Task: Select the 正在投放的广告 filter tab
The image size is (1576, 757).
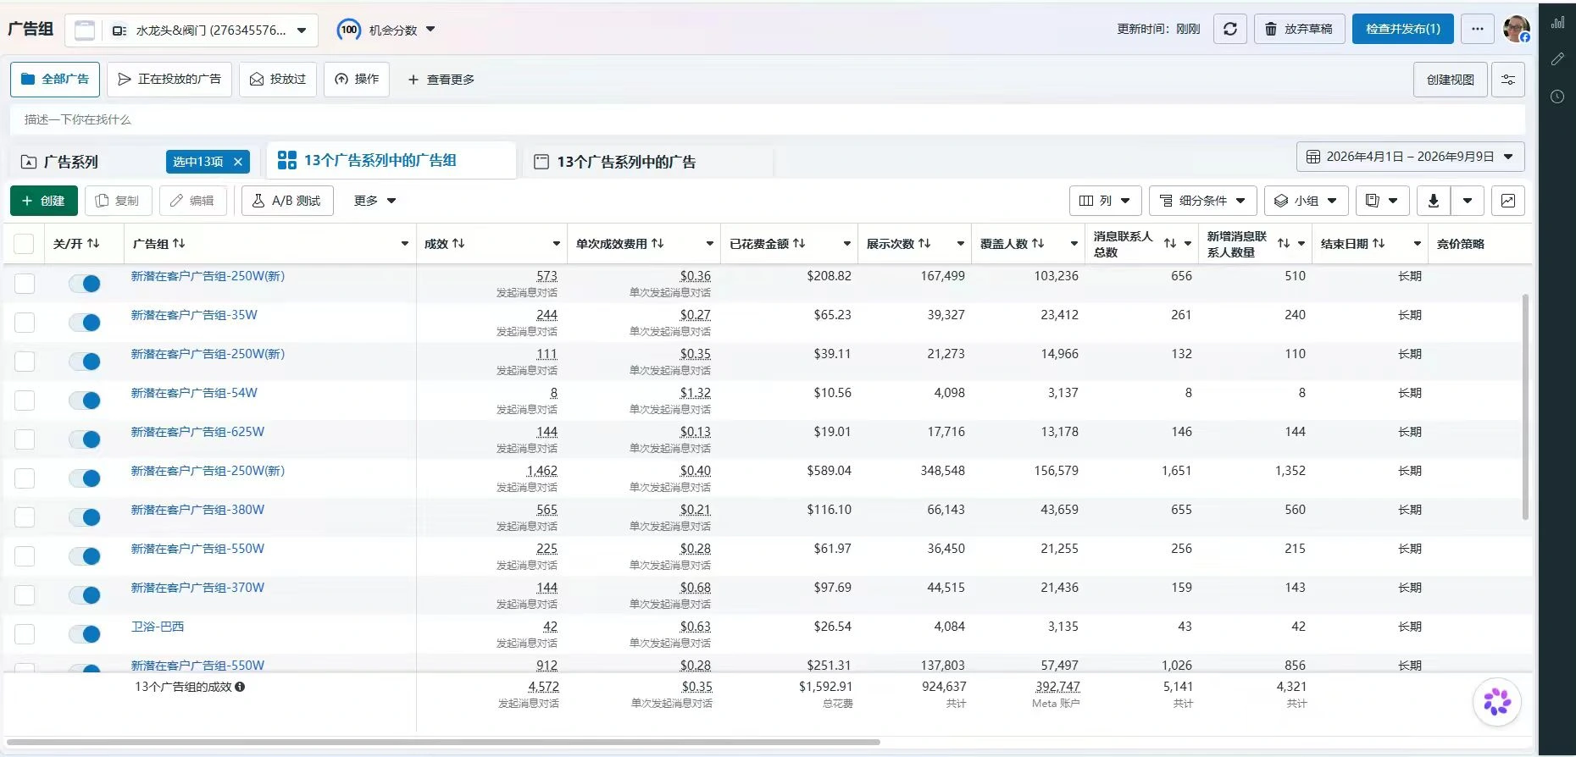Action: [x=169, y=80]
